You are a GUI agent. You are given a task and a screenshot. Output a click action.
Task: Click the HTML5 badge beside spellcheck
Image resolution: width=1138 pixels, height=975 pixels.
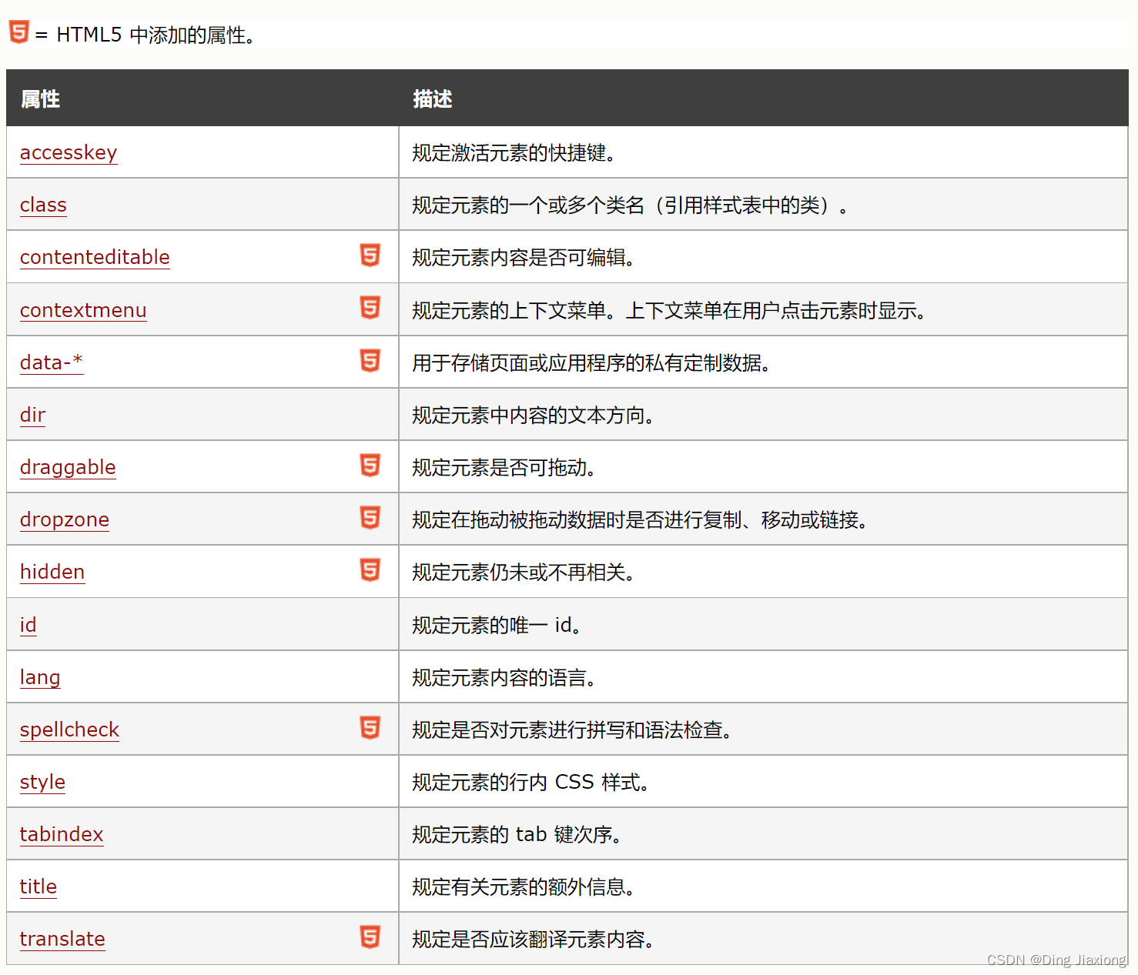(x=370, y=728)
